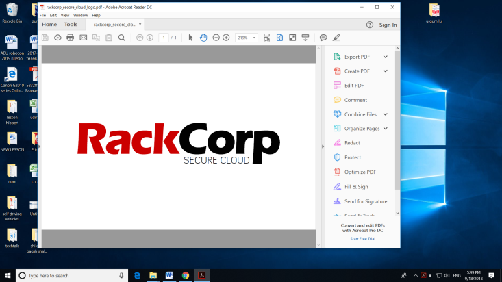Select the Recycle Bin desktop icon
Screen dimensions: 502x282
[12, 13]
